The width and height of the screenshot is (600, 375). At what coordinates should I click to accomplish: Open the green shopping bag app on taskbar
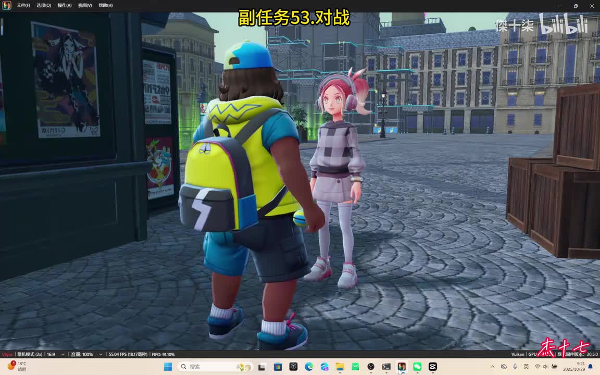[356, 367]
